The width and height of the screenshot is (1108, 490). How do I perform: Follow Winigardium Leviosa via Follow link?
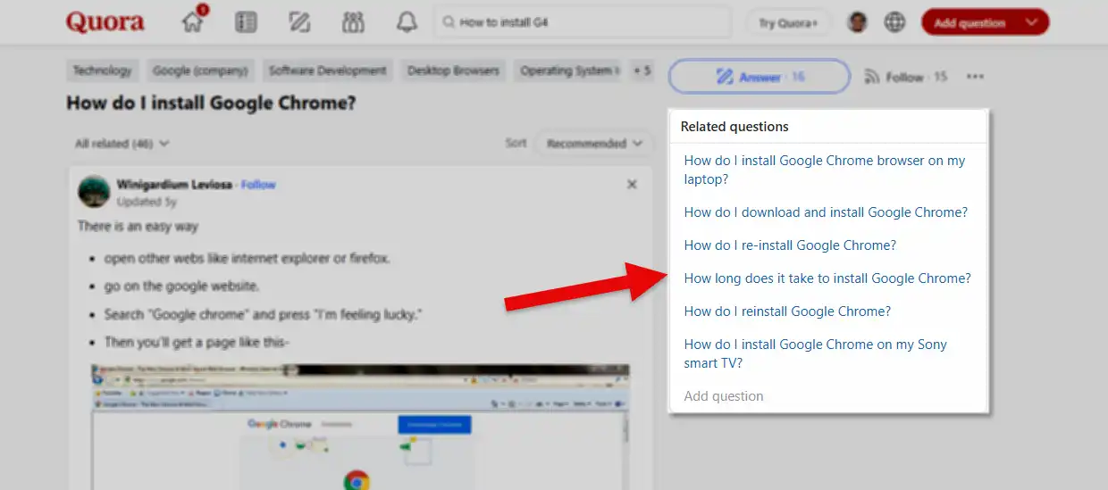click(258, 185)
